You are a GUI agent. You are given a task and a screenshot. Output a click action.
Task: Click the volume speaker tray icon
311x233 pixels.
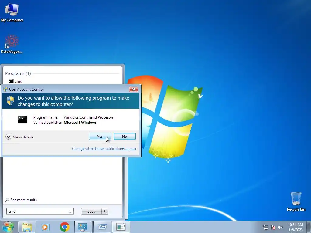point(280,227)
